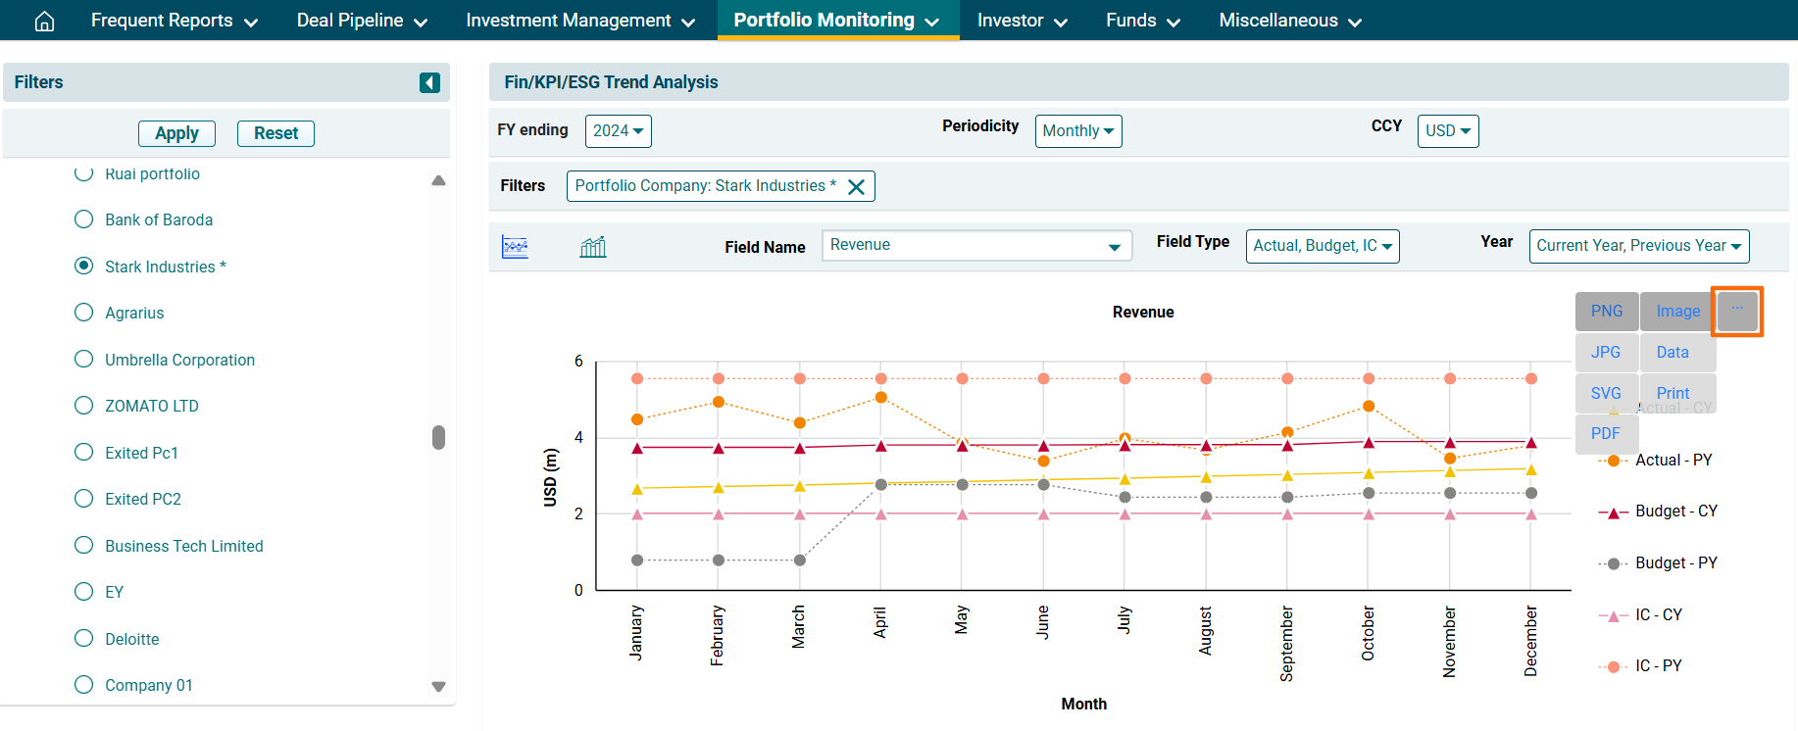Choose the ZOMATO LTD radio option

(84, 406)
